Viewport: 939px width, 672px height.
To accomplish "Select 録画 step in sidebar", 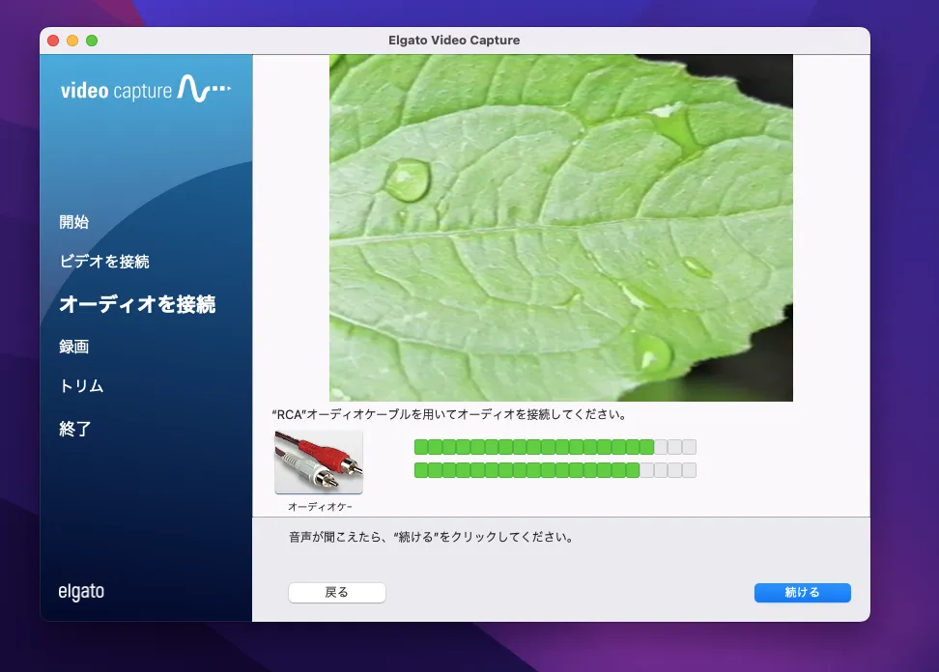I will click(x=74, y=347).
